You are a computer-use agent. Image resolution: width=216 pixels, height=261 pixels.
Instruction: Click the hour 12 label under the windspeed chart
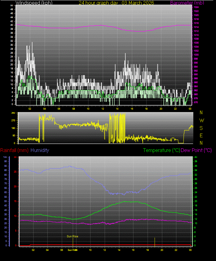103,109
